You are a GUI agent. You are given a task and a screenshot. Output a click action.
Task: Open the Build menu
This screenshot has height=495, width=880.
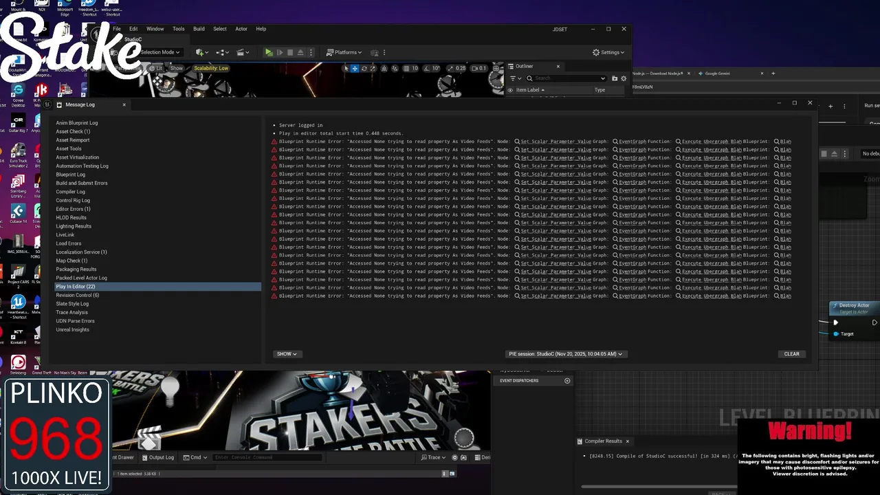[199, 29]
